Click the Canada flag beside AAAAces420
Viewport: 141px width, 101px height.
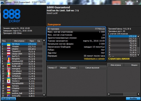pos(9,61)
